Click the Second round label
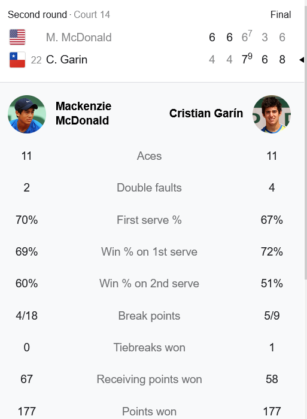Viewport: 307px width, 419px height. [37, 14]
